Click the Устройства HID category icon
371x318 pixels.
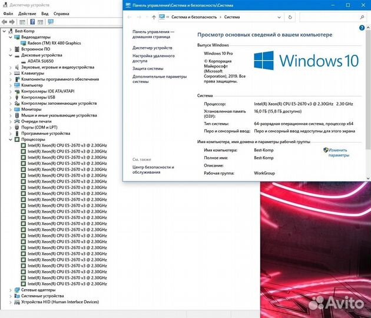pyautogui.click(x=17, y=302)
